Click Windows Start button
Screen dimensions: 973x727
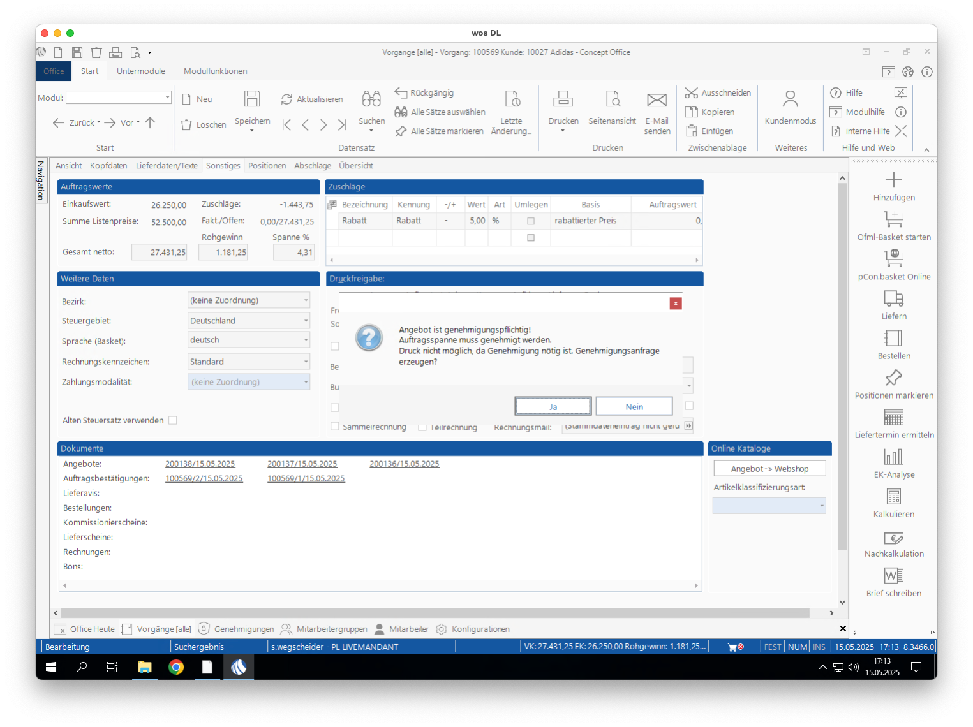pyautogui.click(x=51, y=667)
